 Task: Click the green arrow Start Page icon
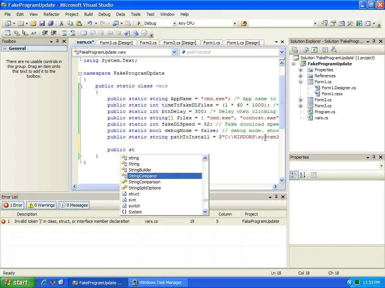coord(359,23)
